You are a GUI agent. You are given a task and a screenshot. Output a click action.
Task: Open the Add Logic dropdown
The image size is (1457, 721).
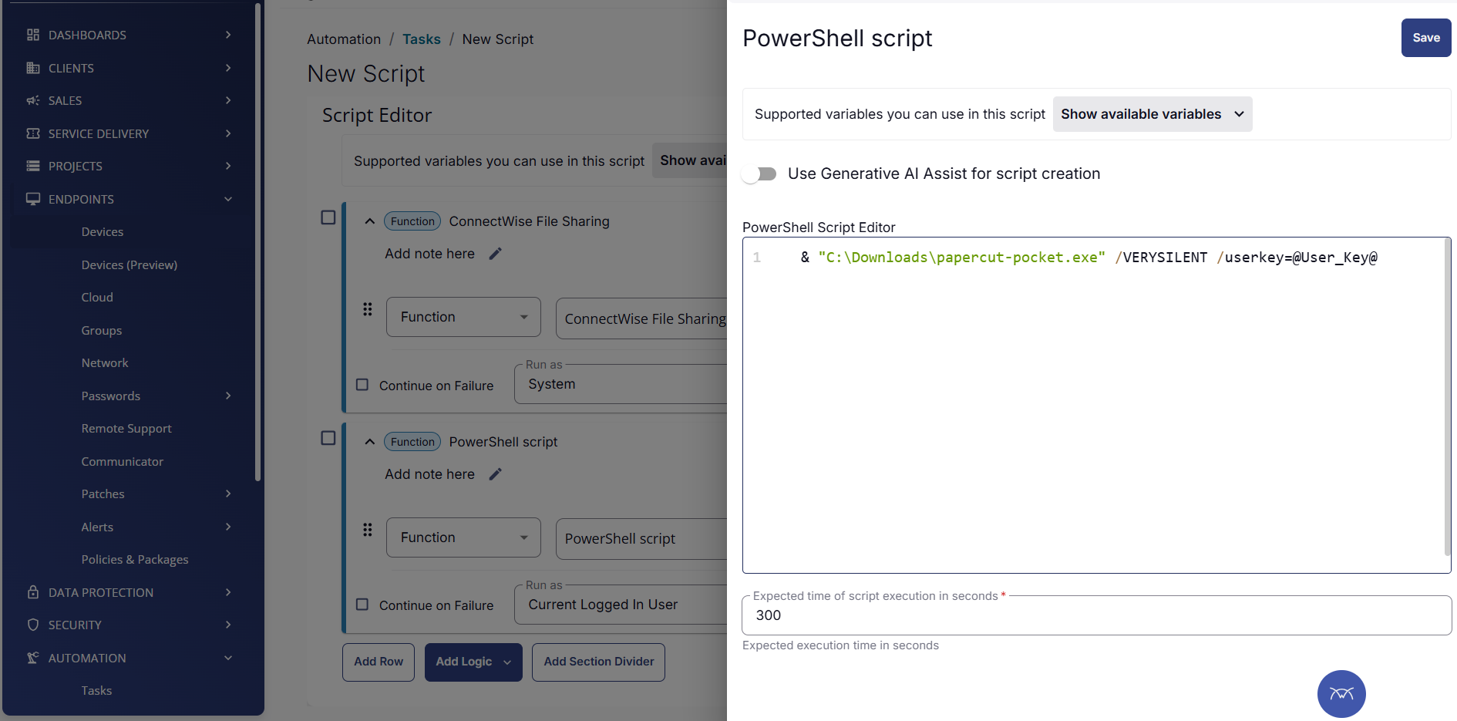point(473,662)
